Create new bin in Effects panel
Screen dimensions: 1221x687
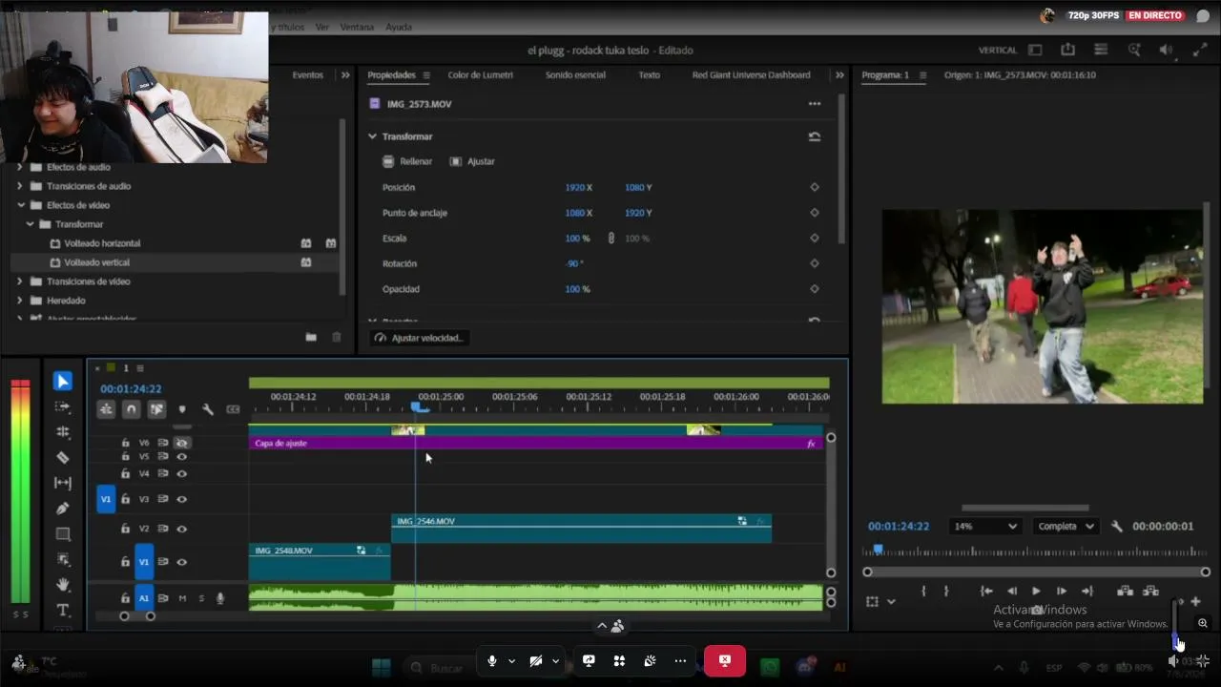311,337
